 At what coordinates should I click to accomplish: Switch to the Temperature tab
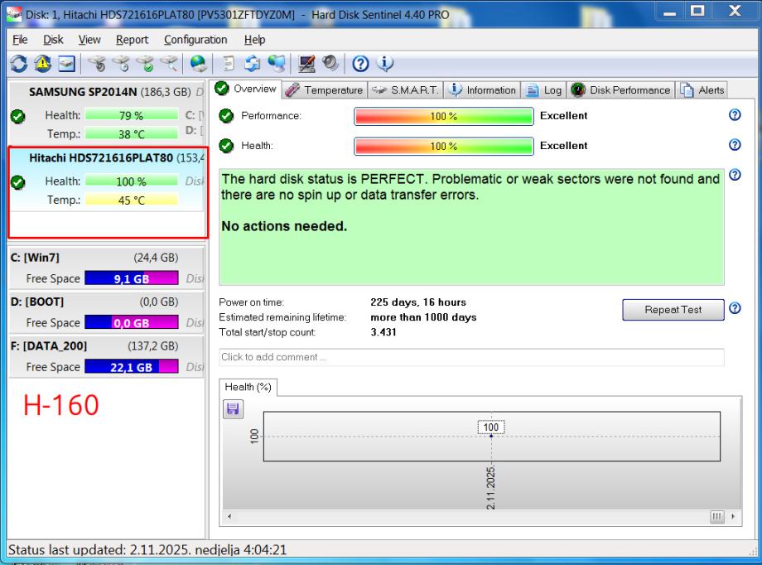click(324, 90)
